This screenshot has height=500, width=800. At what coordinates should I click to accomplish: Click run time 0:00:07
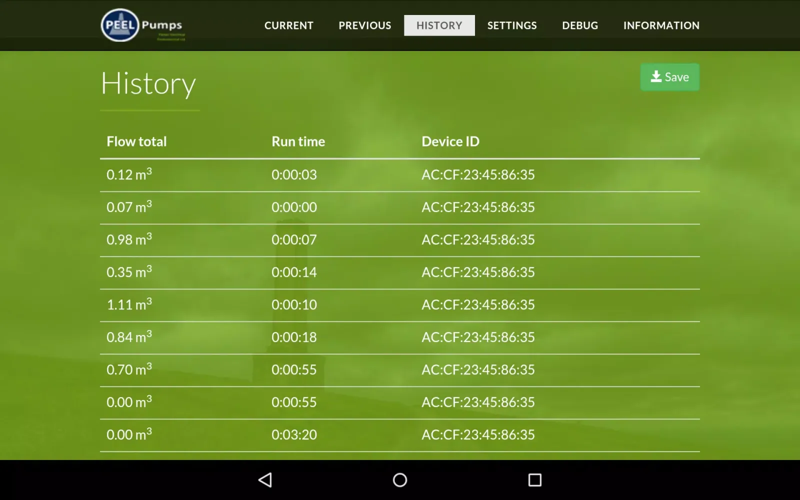point(294,239)
